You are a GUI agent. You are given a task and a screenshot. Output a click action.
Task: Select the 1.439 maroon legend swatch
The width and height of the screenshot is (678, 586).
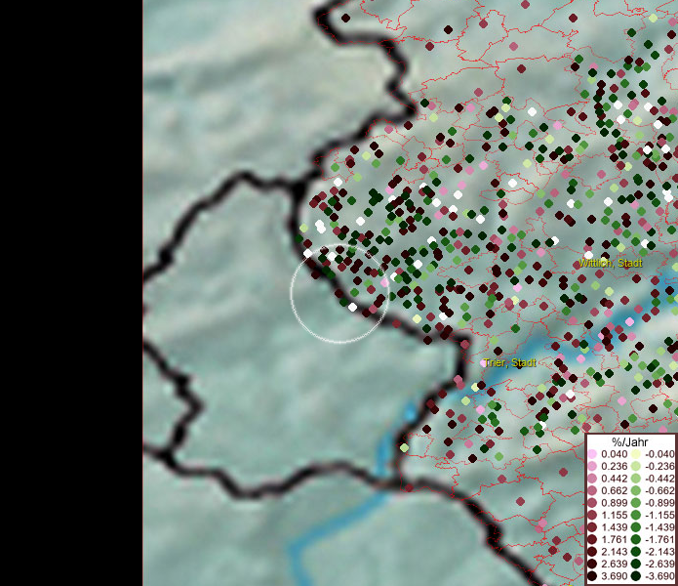tap(592, 527)
